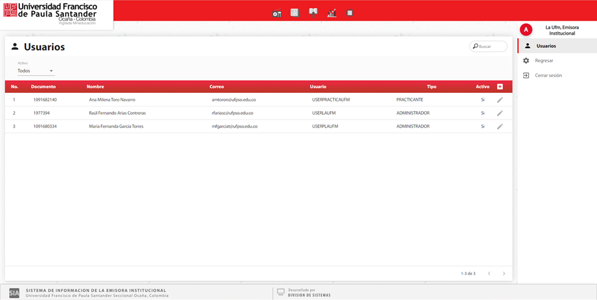This screenshot has height=300, width=597.
Task: Click the red profile avatar A
Action: click(526, 30)
